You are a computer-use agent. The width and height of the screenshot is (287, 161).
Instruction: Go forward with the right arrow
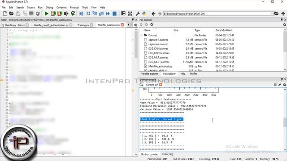tap(160, 14)
